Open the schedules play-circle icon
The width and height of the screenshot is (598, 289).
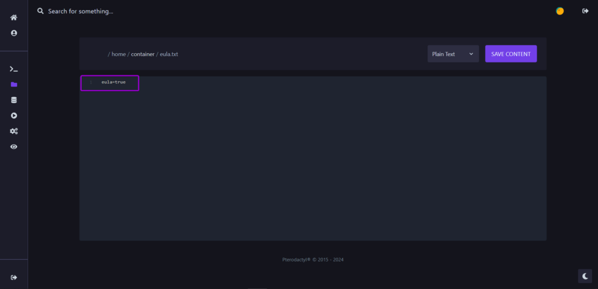(14, 116)
